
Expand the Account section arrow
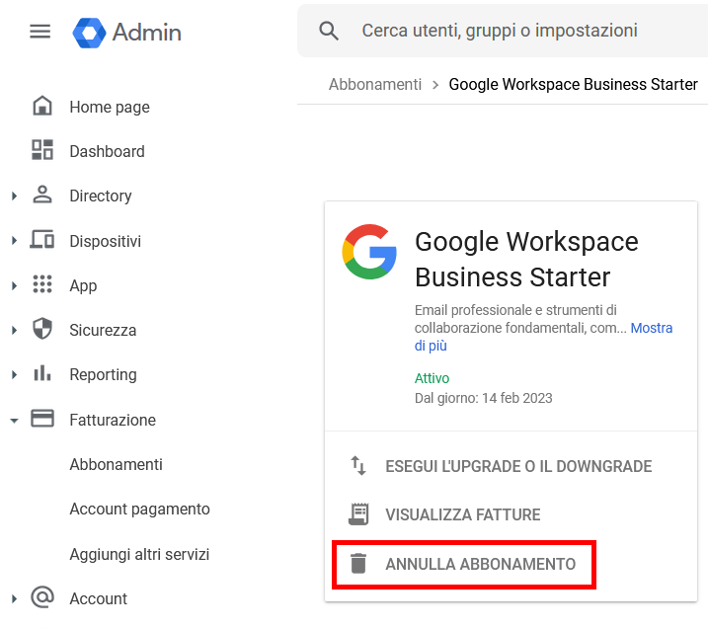click(15, 598)
